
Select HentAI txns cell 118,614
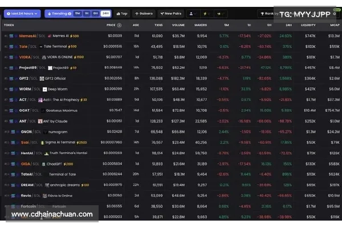click(157, 153)
